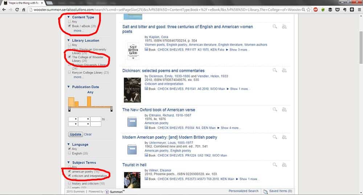The height and width of the screenshot is (195, 363).
Task: Click the Summon logo in footer
Action: click(115, 191)
